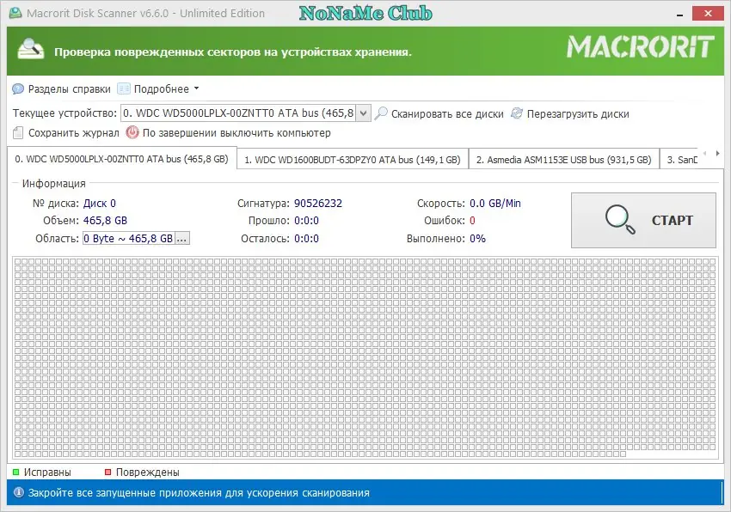Image resolution: width=731 pixels, height=512 pixels.
Task: Click the Диск 0 blue link
Action: pyautogui.click(x=99, y=202)
